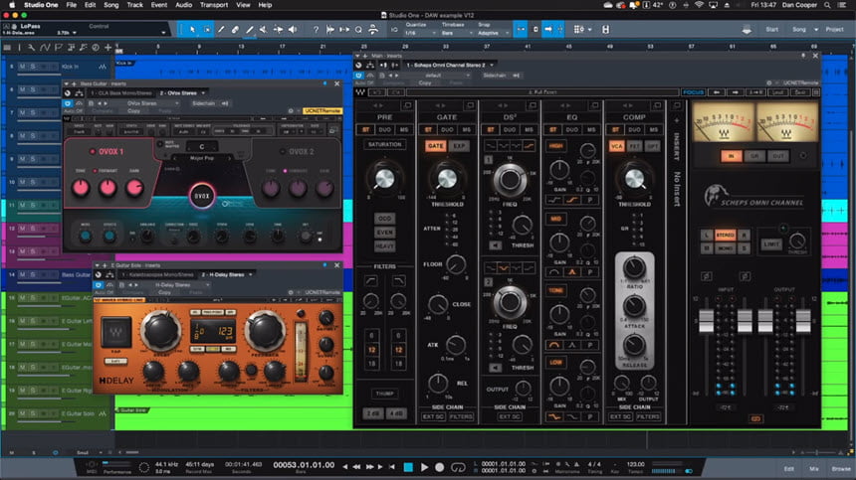Click the power bypass icon of the Scheps plugin
Viewport: 856px width, 480px height.
click(358, 76)
